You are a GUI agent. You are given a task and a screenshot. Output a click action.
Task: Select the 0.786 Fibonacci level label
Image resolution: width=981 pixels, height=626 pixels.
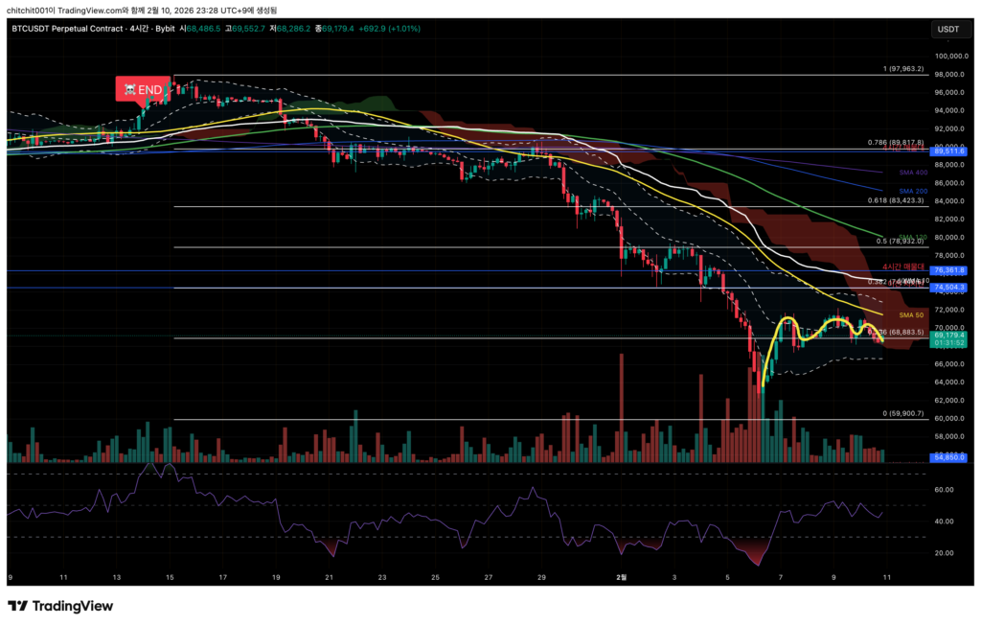pos(896,142)
